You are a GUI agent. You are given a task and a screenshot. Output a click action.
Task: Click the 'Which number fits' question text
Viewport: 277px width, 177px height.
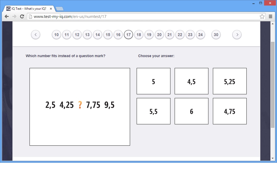tap(65, 56)
